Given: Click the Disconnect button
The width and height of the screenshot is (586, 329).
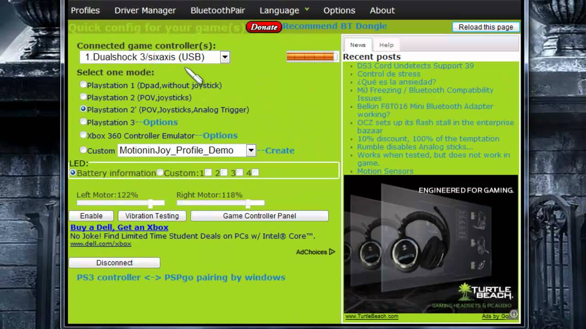Looking at the screenshot, I should point(114,263).
